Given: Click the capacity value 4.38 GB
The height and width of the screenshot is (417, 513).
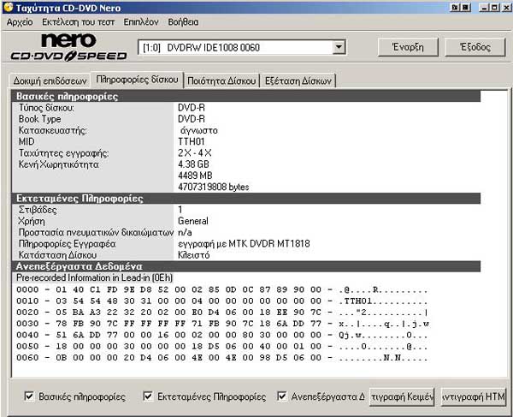Looking at the screenshot, I should point(193,164).
